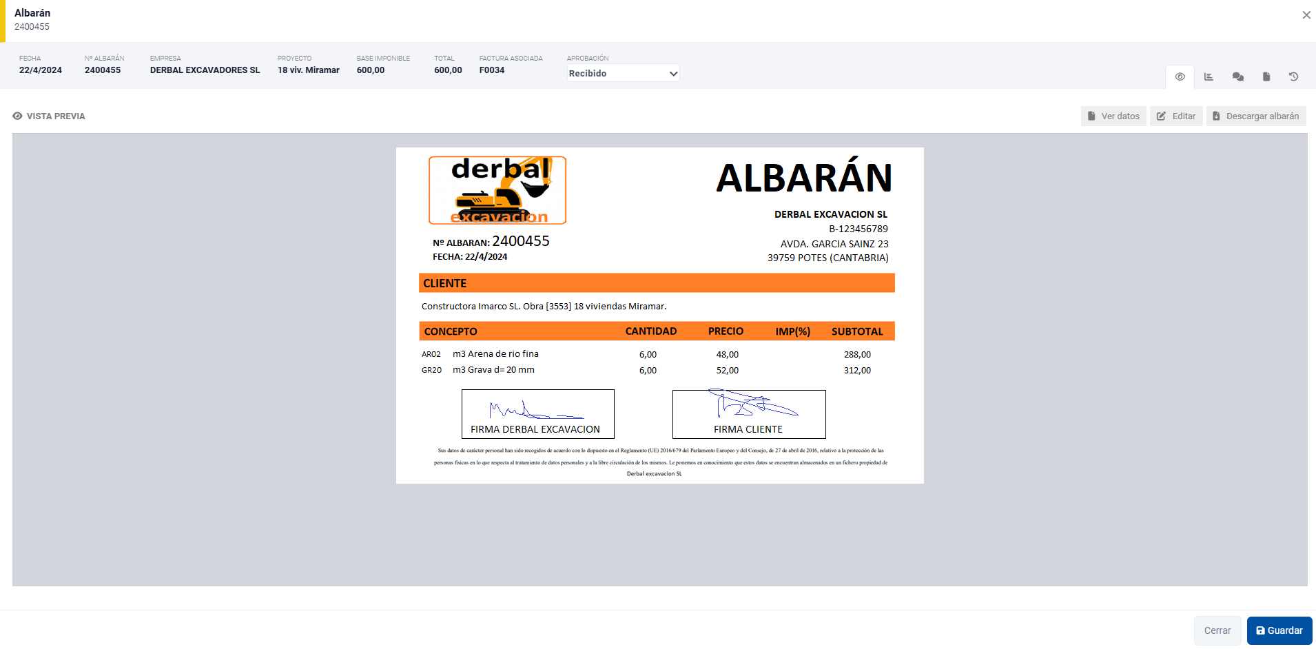Click the Editar pencil button

click(1176, 116)
